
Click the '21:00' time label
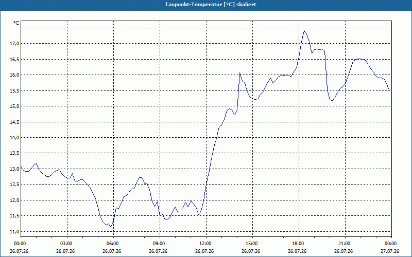click(x=345, y=243)
